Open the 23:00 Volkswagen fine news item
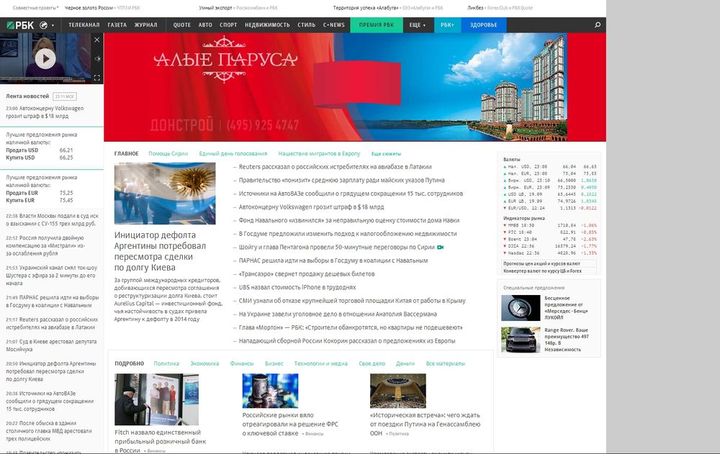The image size is (720, 454). click(45, 112)
